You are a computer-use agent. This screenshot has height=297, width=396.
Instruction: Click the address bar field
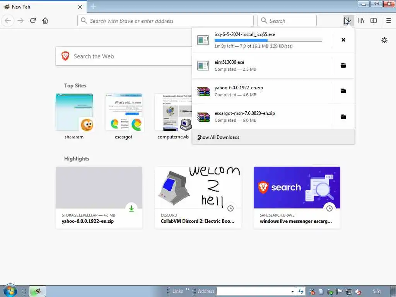(x=166, y=20)
